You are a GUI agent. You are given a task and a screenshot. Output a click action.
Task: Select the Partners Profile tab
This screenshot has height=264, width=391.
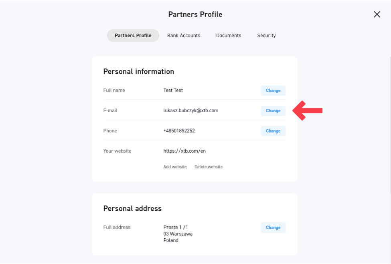(133, 36)
